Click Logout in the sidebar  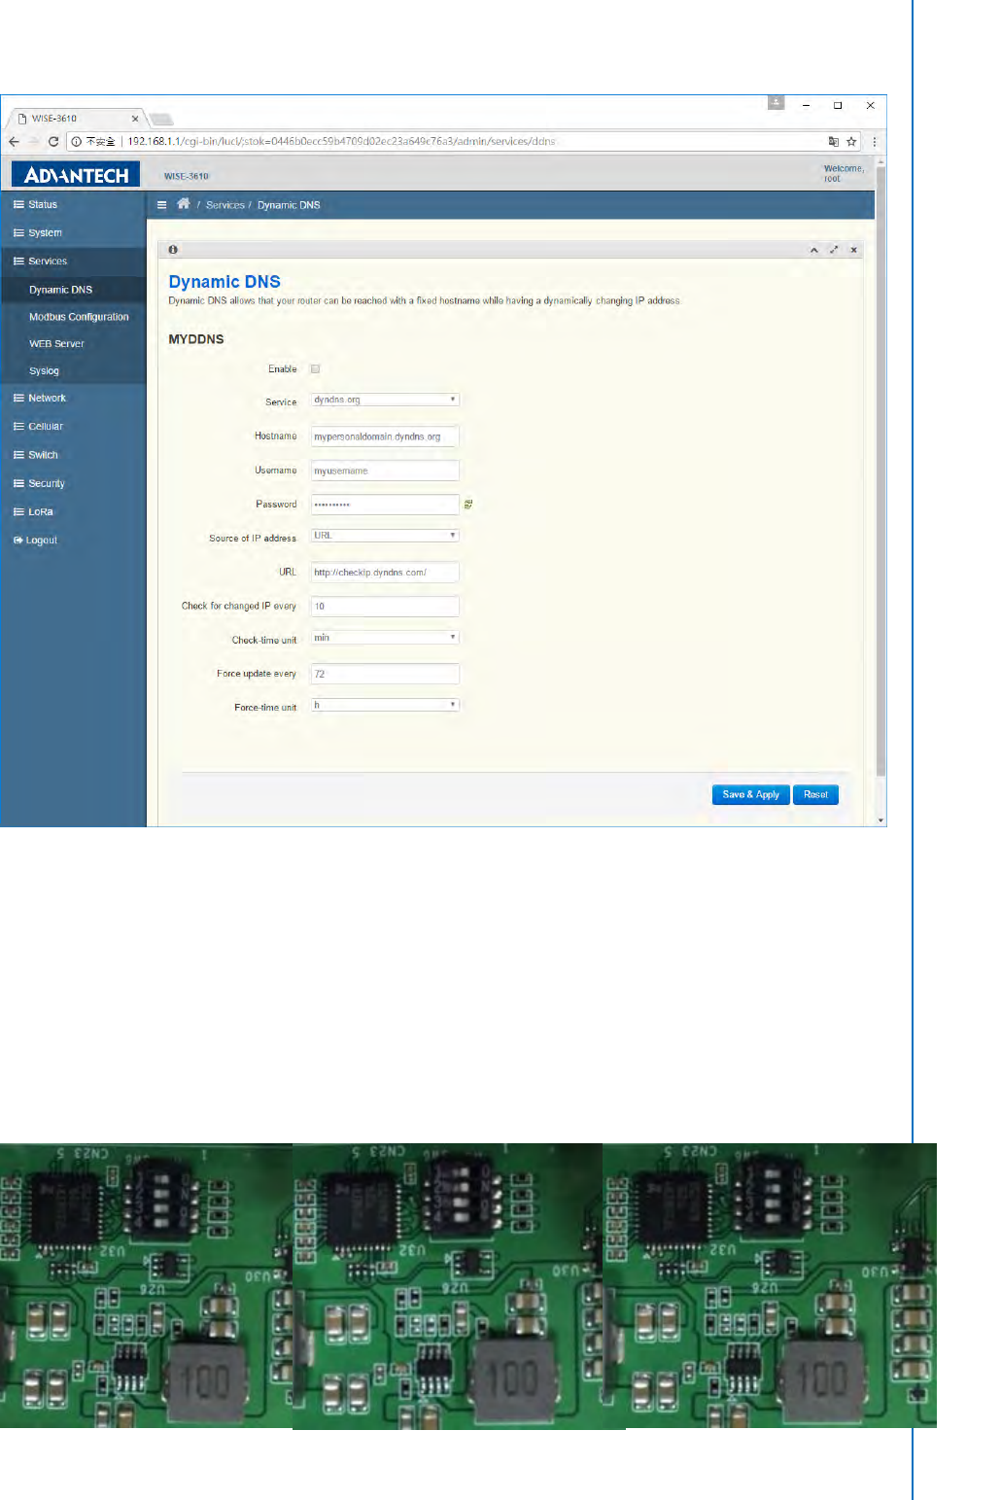73,541
